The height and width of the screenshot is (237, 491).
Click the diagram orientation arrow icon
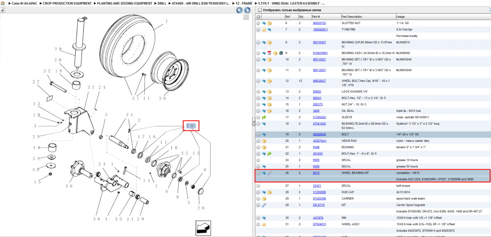[202, 228]
